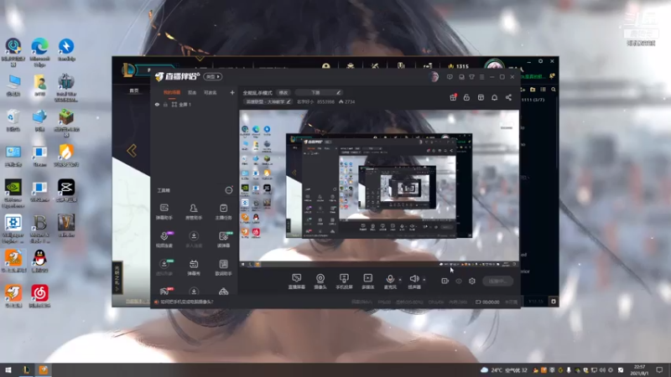
Task: Open 弹幕秀 tool in toolbox
Action: [194, 267]
